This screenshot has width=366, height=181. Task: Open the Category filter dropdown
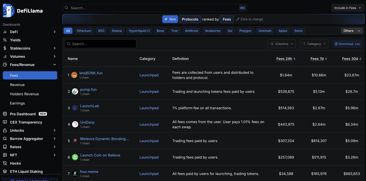click(314, 44)
